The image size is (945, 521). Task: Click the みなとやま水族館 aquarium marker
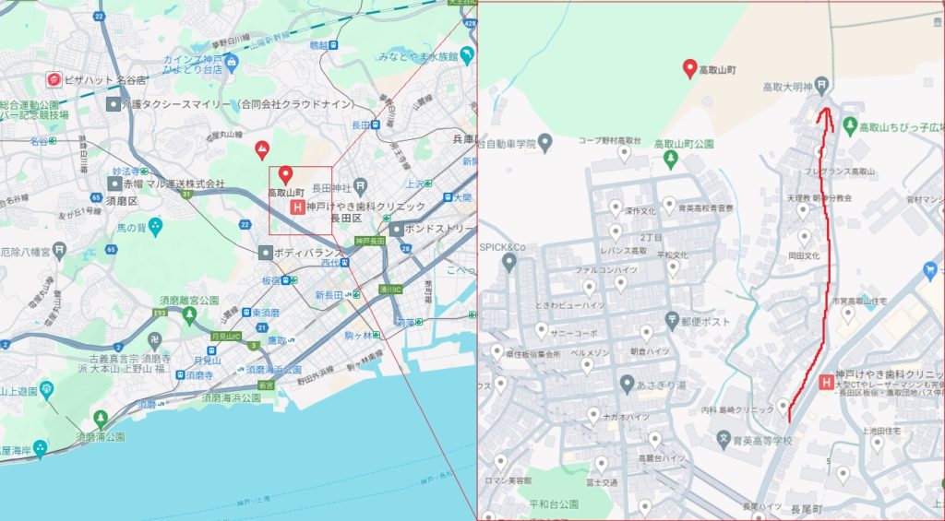point(466,56)
